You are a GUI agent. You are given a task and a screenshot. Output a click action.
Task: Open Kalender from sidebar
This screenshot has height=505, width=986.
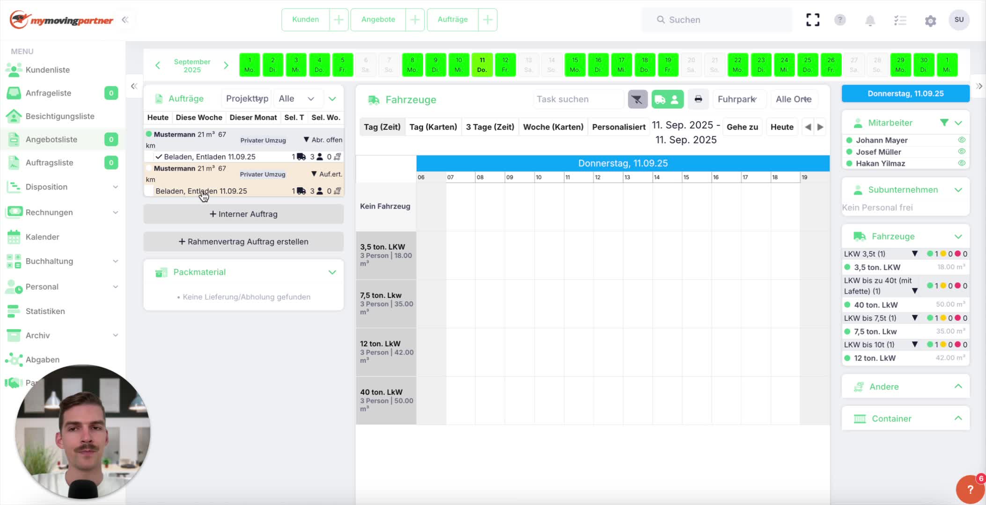pos(43,237)
